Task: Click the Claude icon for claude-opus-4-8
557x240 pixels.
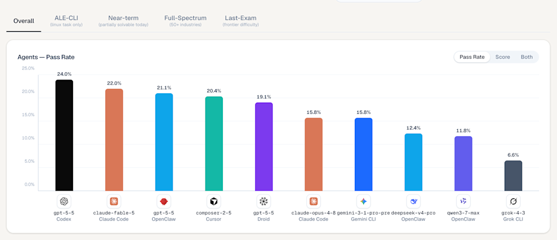Action: (x=313, y=201)
